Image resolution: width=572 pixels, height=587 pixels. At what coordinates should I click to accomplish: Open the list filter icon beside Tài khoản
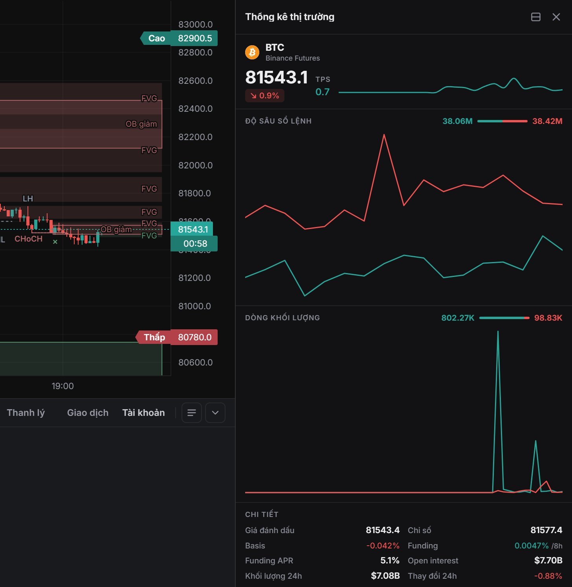192,413
